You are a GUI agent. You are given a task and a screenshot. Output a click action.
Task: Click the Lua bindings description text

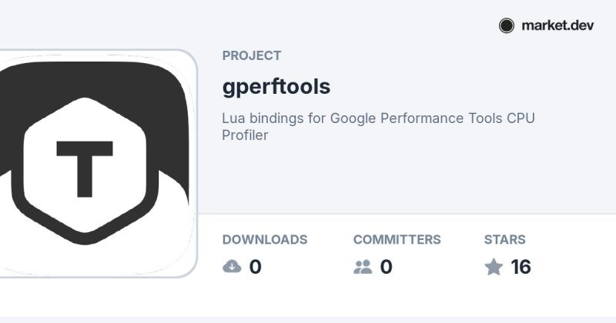tap(378, 126)
